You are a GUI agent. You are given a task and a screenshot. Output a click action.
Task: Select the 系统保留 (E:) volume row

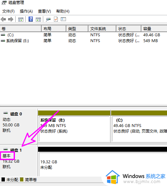(x=83, y=41)
